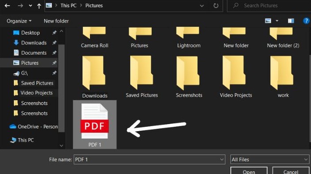Click Pictures in the address path
This screenshot has width=311, height=174.
coord(94,6)
